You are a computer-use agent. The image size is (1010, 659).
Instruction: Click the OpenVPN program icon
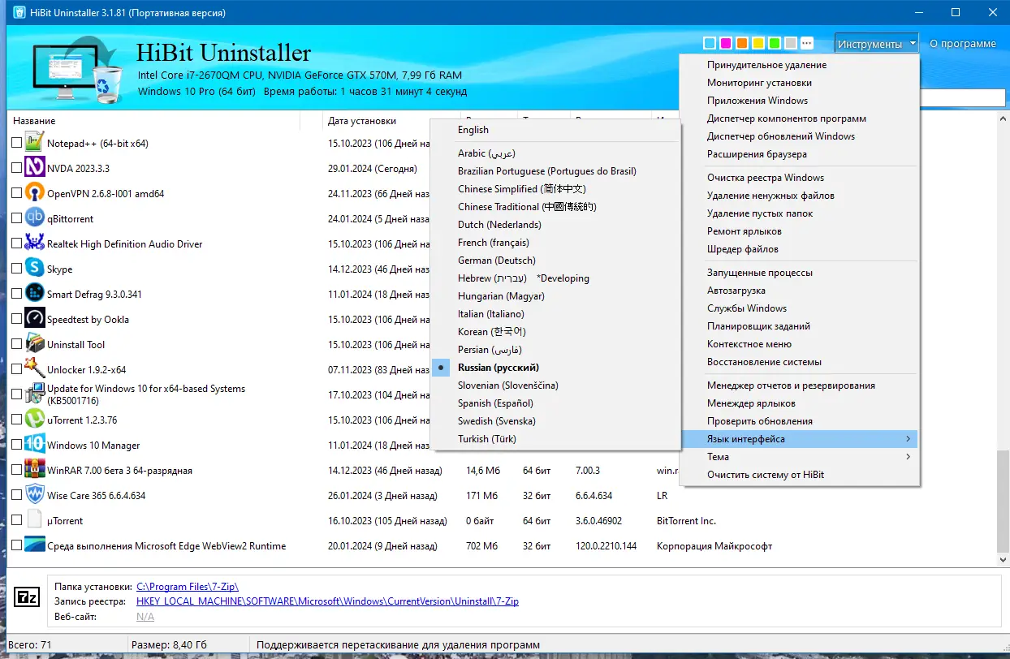coord(34,193)
